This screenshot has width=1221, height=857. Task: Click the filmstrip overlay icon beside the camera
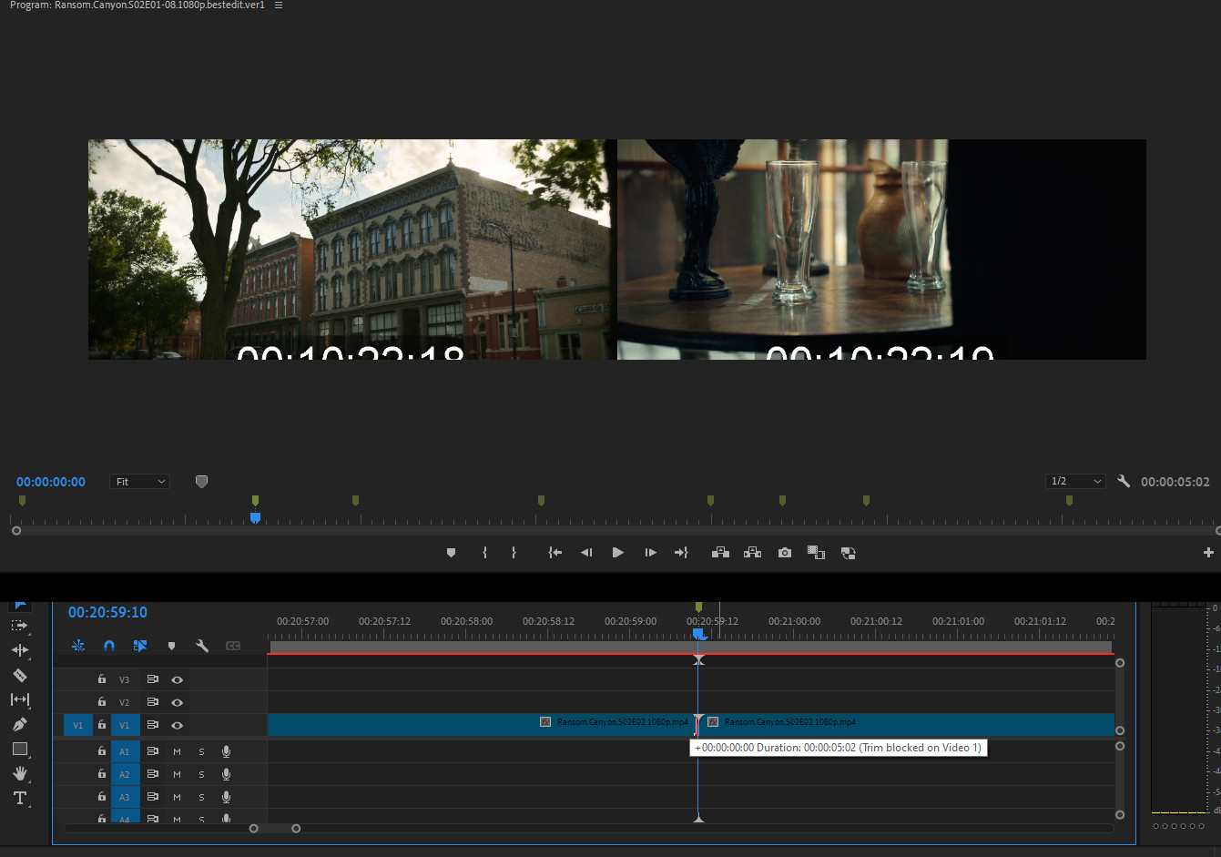(816, 553)
